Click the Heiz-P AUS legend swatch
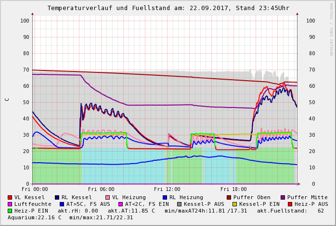The image size is (336, 226). pos(290,204)
